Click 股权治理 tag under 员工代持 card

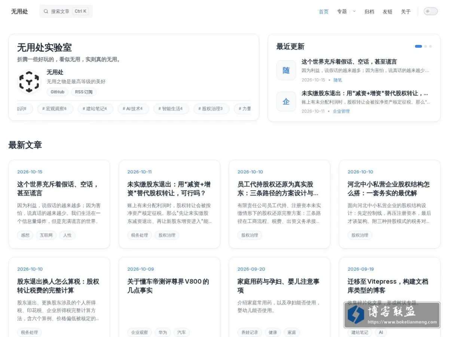point(250,235)
